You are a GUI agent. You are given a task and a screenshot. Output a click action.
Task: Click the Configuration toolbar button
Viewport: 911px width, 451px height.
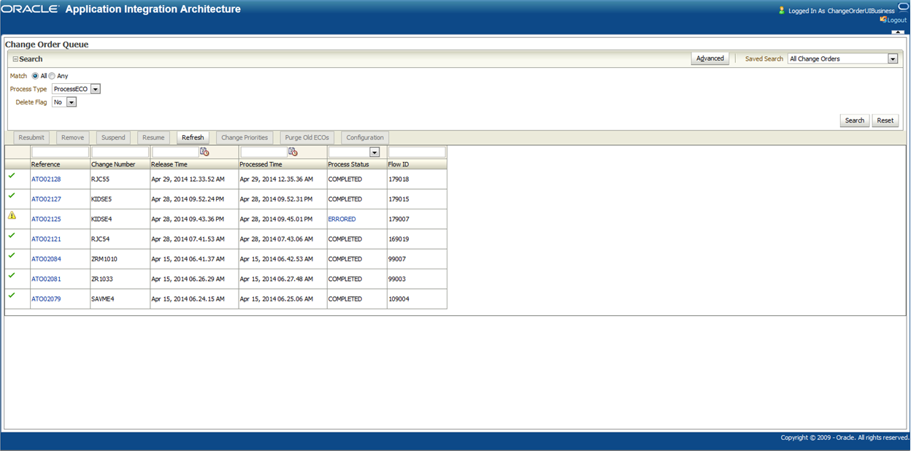tap(365, 137)
